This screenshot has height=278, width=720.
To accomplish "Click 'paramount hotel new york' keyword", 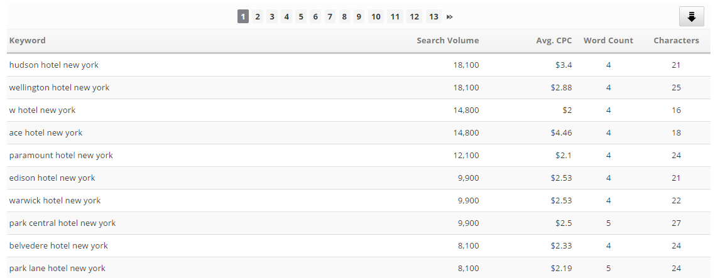I will point(61,156).
